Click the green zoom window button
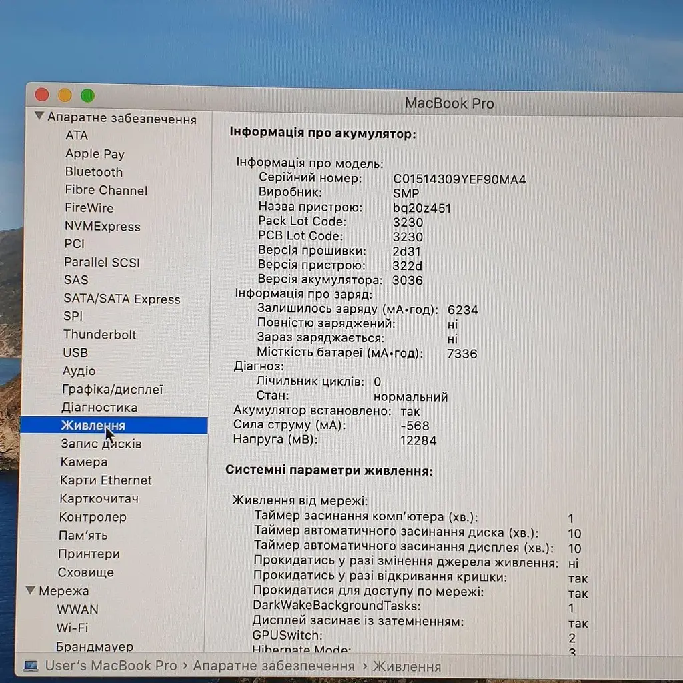 click(87, 95)
